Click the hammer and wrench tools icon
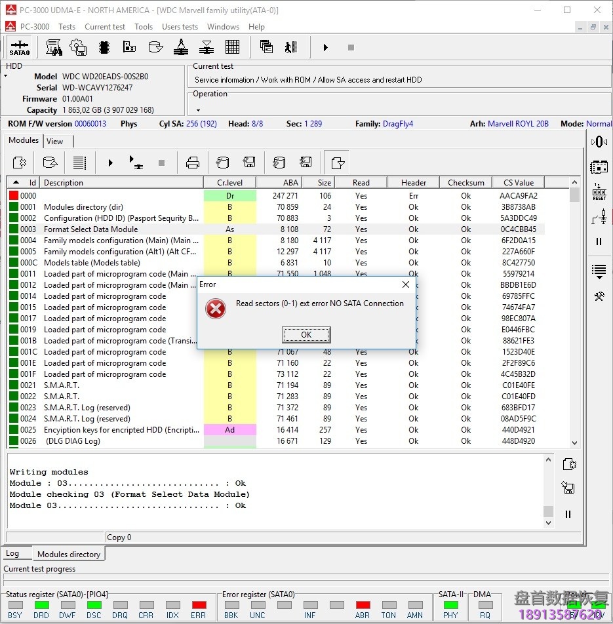This screenshot has width=613, height=624. tap(599, 296)
